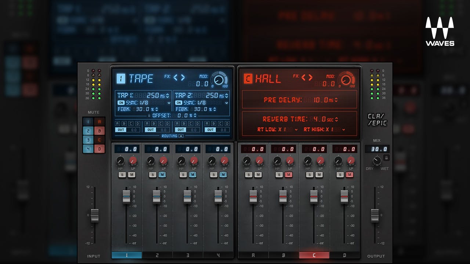Click the MOD knob in the TAPE display
470x264 pixels.
(220, 79)
